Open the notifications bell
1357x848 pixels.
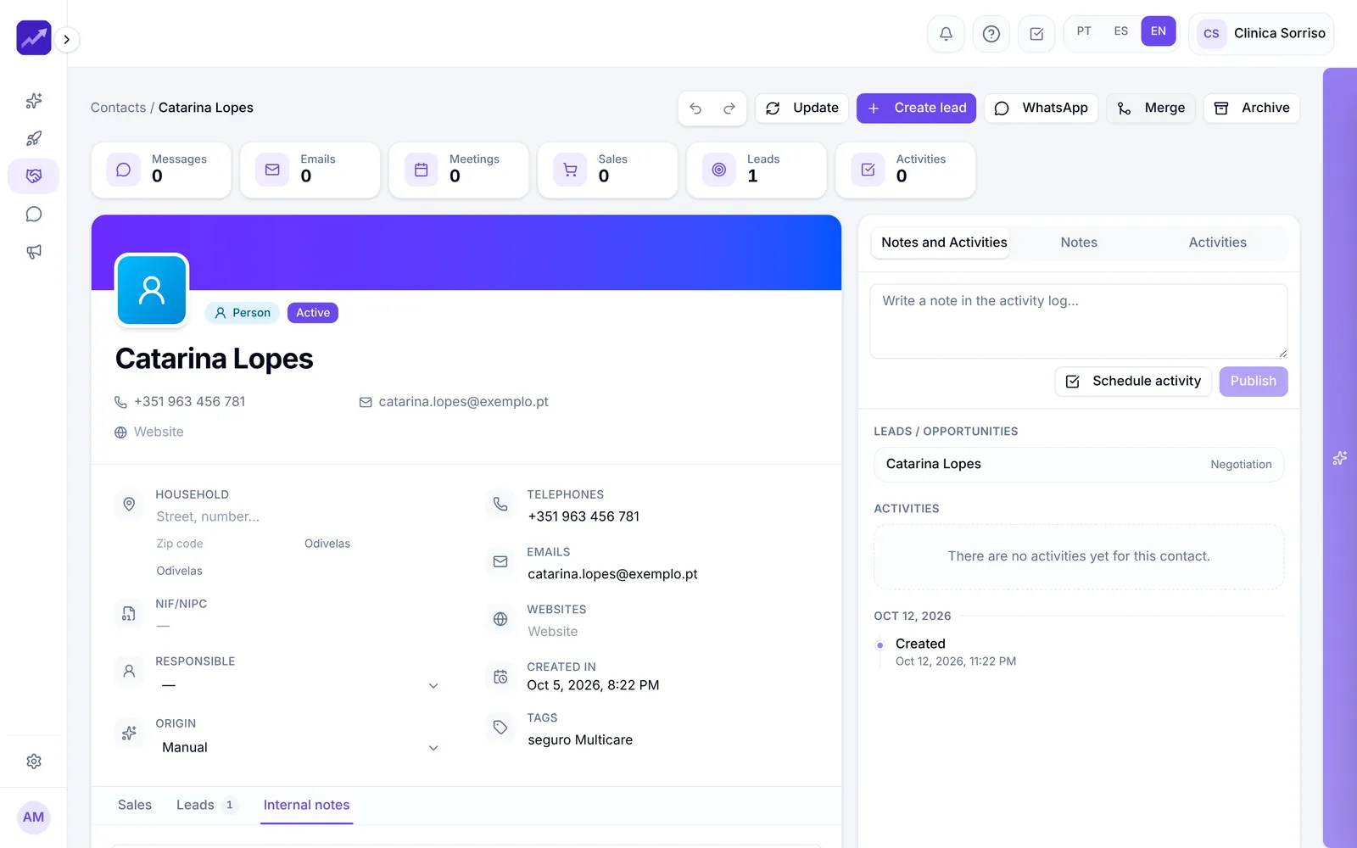pos(946,34)
